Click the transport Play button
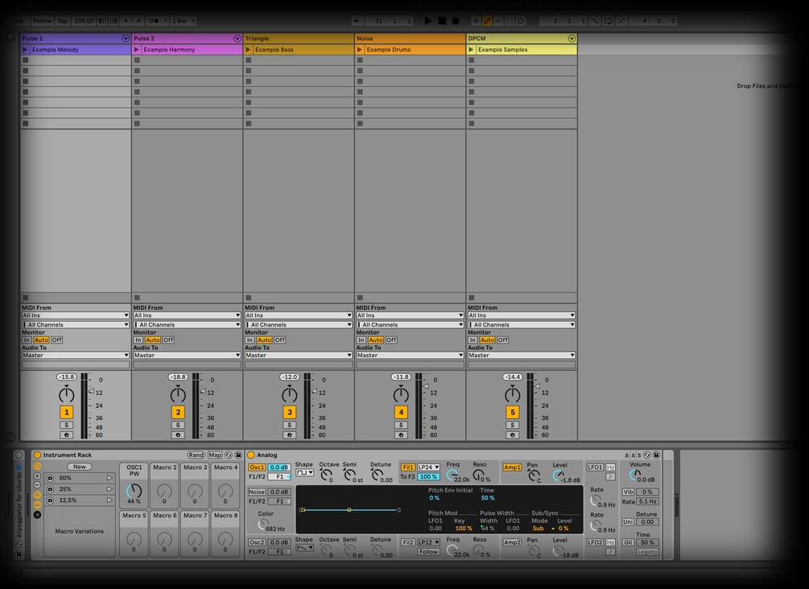The width and height of the screenshot is (809, 589). tap(428, 21)
